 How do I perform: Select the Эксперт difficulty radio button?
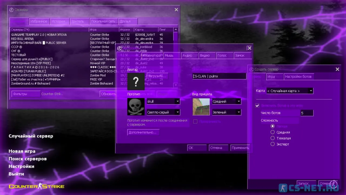[272, 144]
